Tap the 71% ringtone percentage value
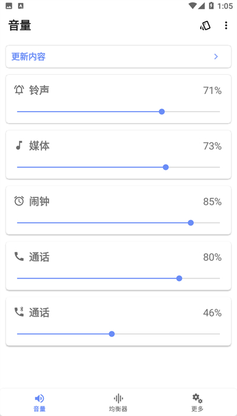The height and width of the screenshot is (416, 237). [x=212, y=90]
